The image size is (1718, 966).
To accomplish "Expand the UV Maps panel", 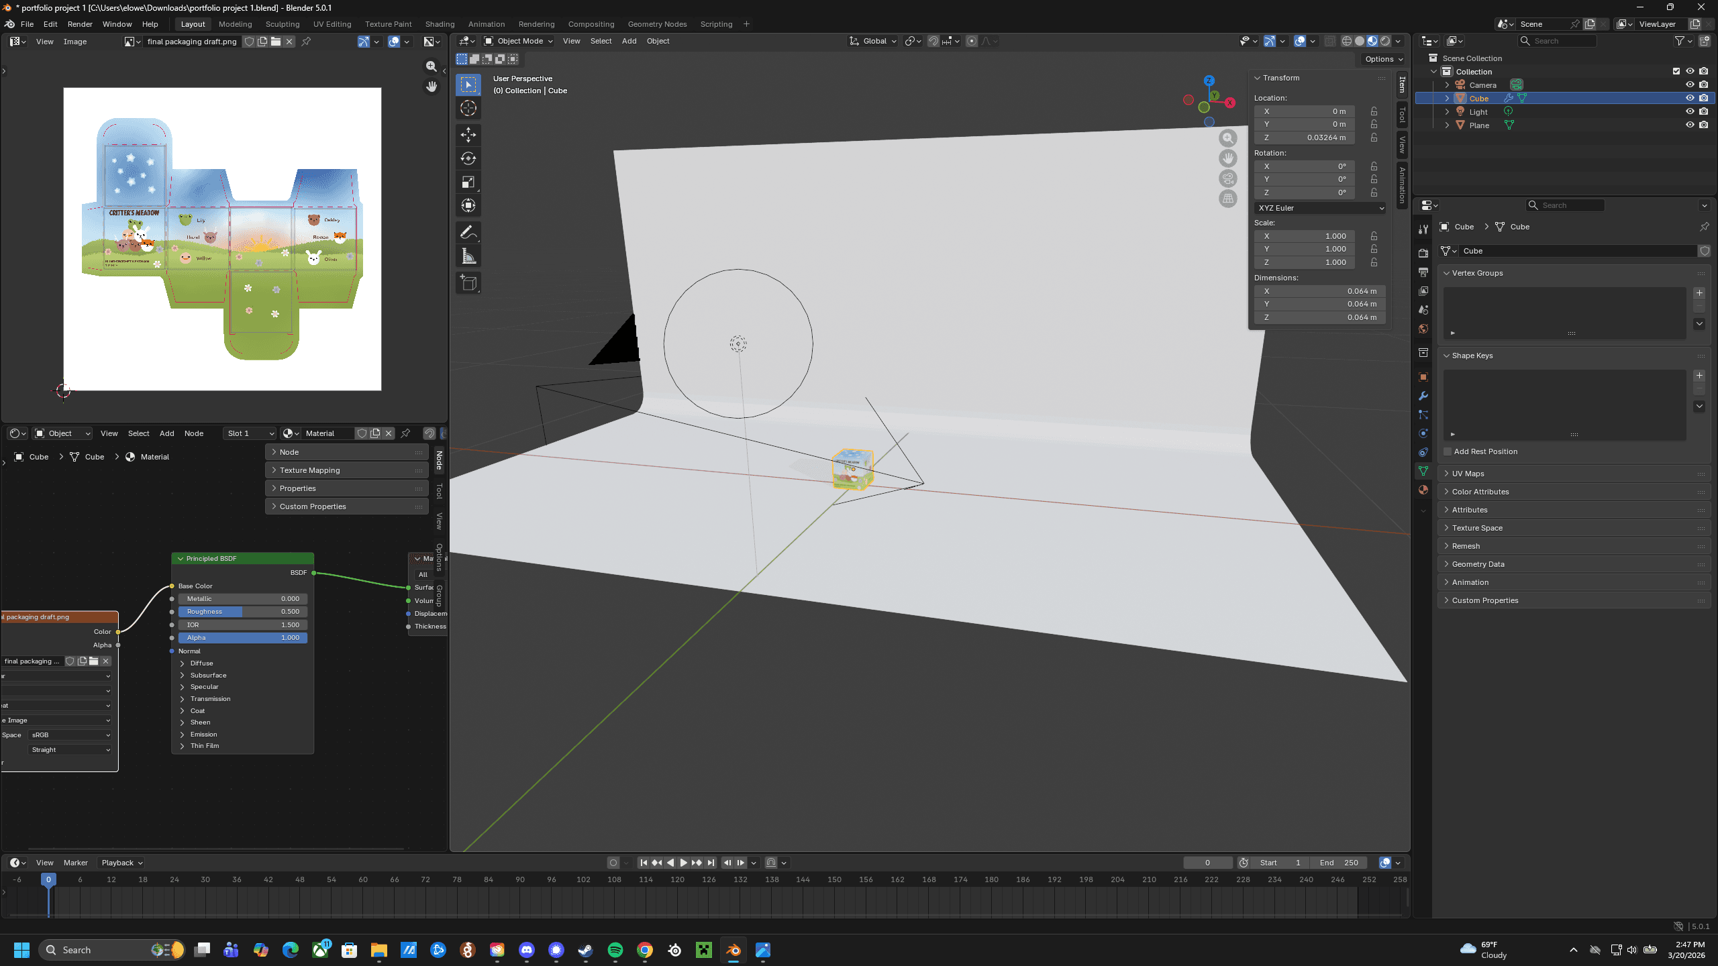I will point(1468,474).
